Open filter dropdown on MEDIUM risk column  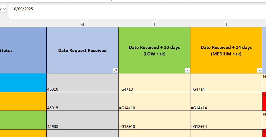[x=259, y=70]
